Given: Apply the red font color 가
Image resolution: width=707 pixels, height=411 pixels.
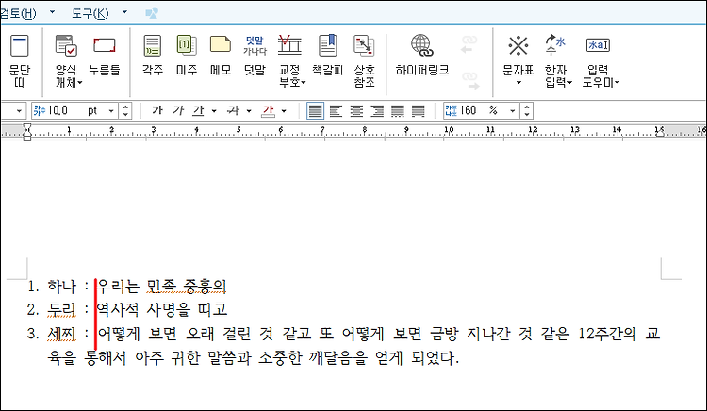Looking at the screenshot, I should pyautogui.click(x=269, y=110).
